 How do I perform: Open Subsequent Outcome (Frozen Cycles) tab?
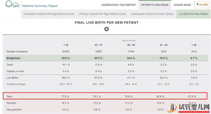[152, 14]
